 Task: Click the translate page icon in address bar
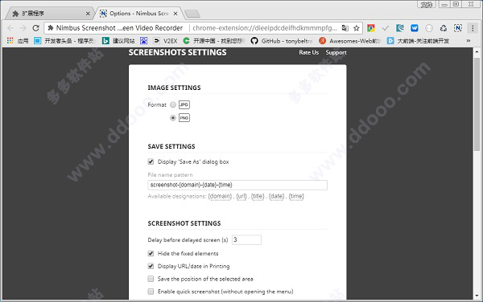point(345,28)
